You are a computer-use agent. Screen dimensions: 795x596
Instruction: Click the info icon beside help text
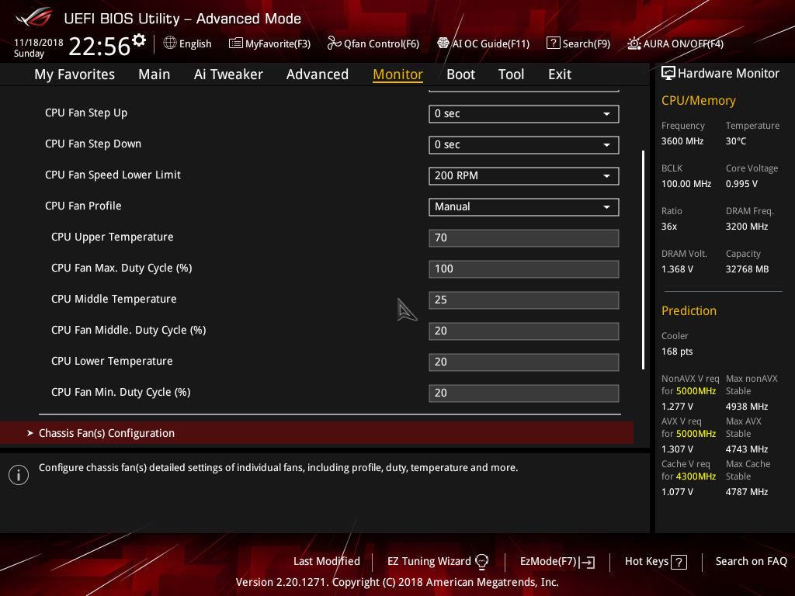point(19,475)
